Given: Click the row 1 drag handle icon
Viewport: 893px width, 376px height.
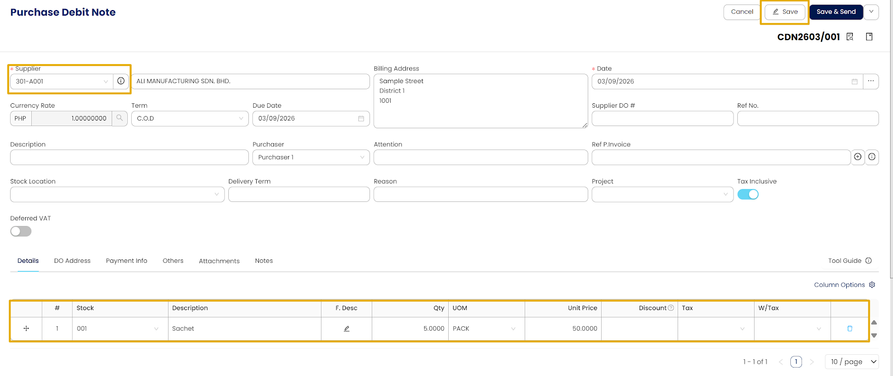Looking at the screenshot, I should pos(26,329).
